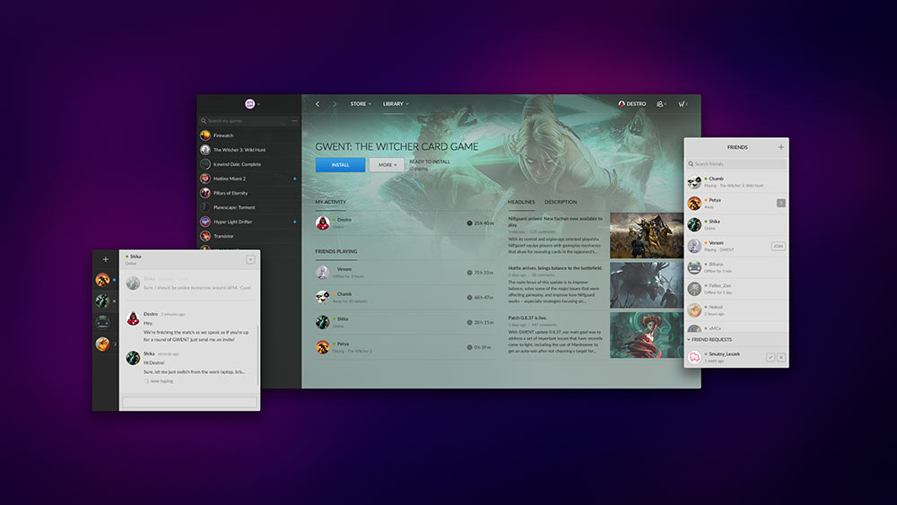The height and width of the screenshot is (505, 897).
Task: Open third chat avatar in chat sidebar
Action: pyautogui.click(x=102, y=323)
